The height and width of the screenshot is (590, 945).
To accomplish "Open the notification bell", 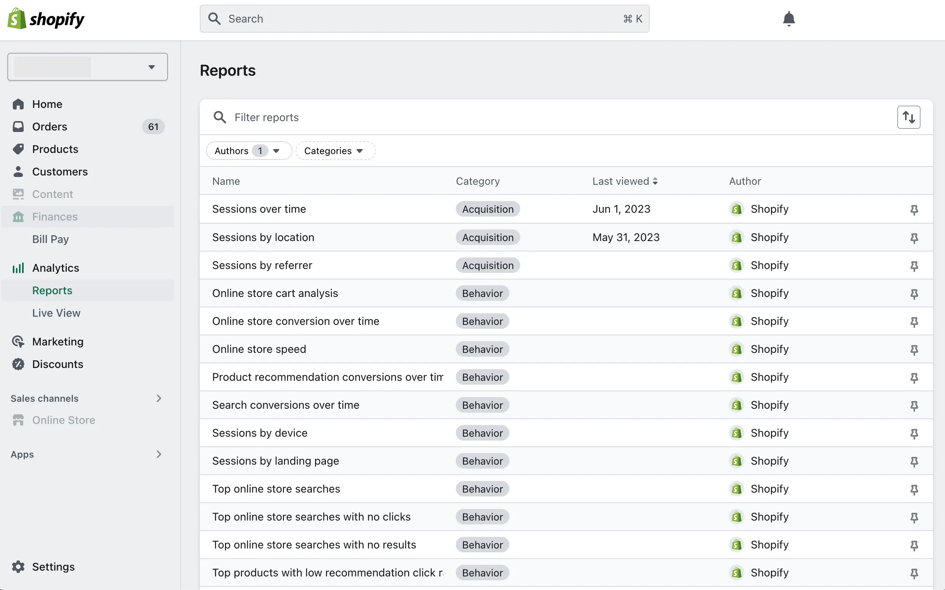I will 789,19.
